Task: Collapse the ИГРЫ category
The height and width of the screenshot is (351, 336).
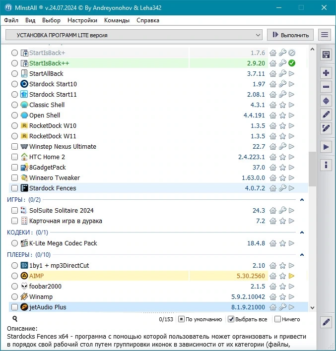Action: tap(302, 200)
